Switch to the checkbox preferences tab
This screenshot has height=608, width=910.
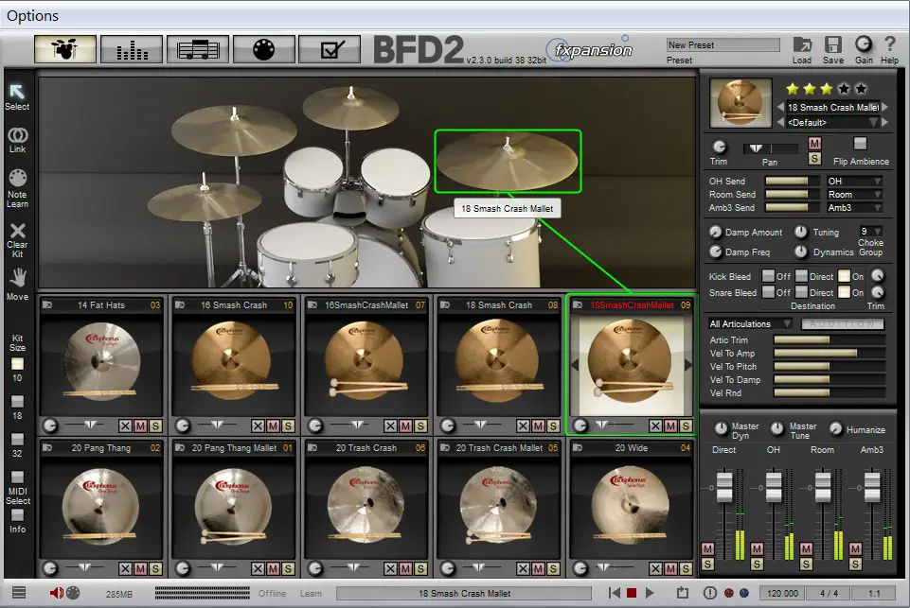coord(330,49)
